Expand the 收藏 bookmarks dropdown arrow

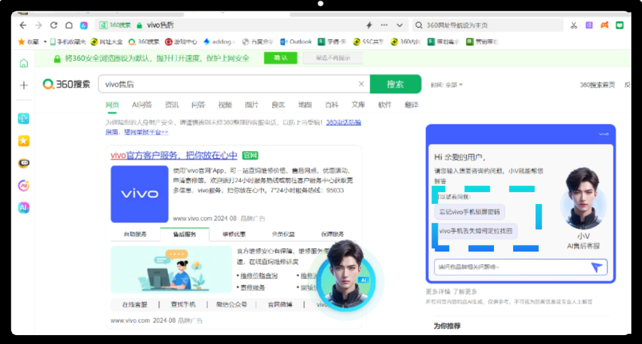45,42
